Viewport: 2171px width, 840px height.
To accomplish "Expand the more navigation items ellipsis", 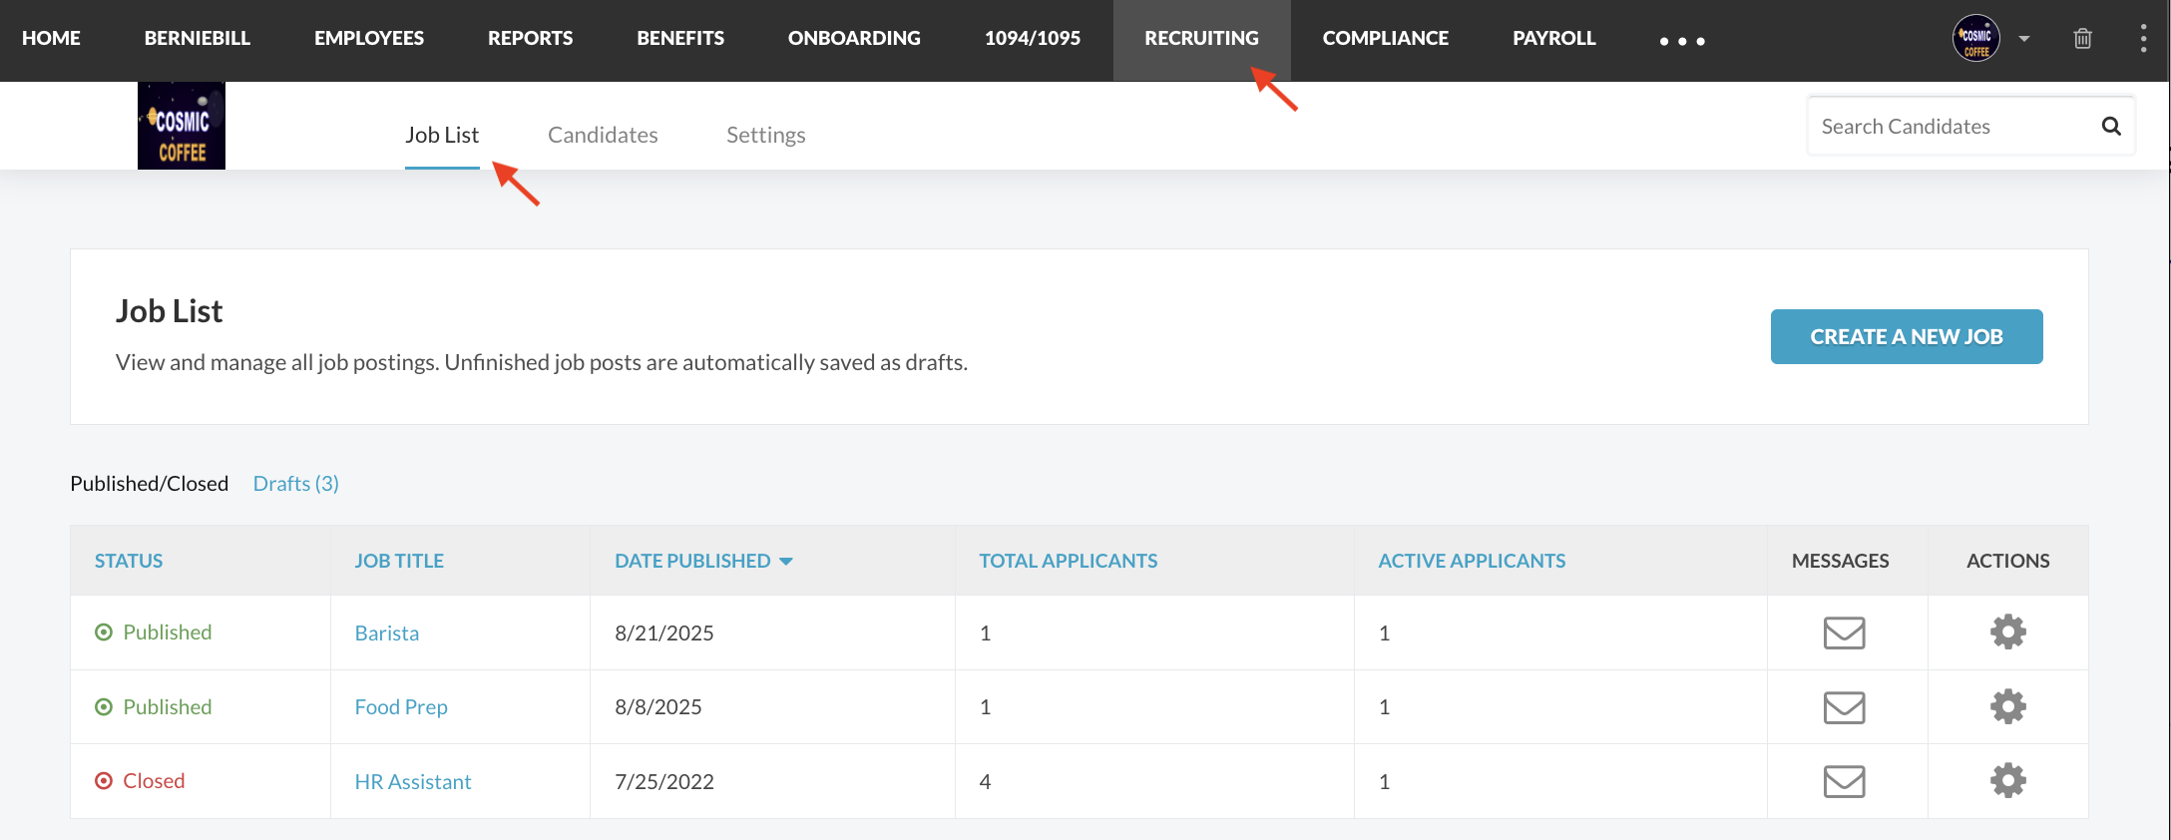I will point(1682,41).
